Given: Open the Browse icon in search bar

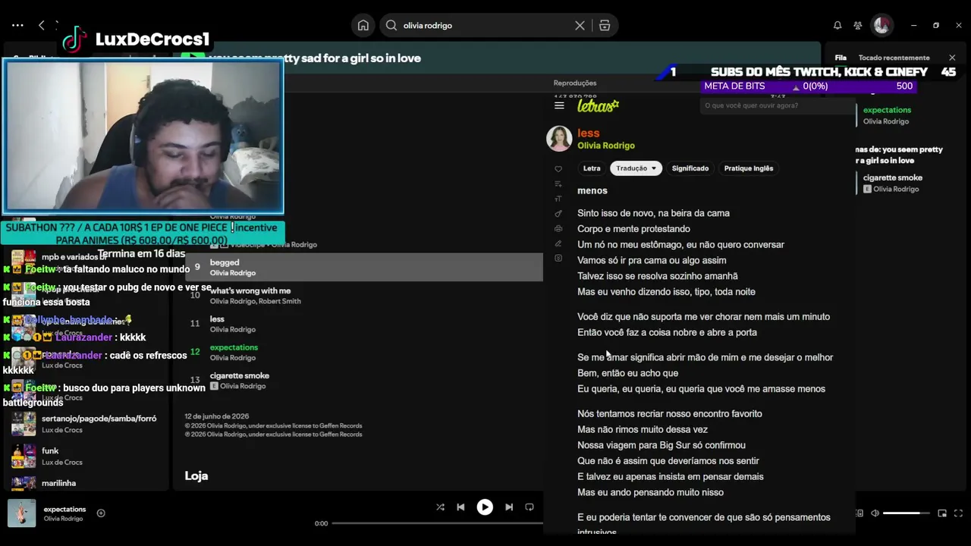Looking at the screenshot, I should click(605, 25).
